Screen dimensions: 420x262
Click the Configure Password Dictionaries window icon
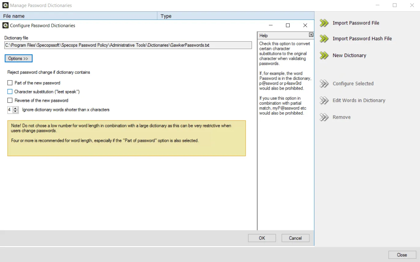point(5,25)
